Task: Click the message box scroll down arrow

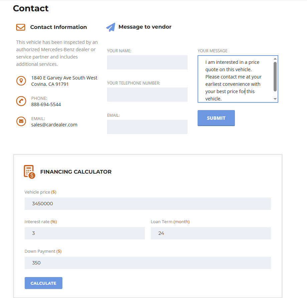Action: coord(275,99)
